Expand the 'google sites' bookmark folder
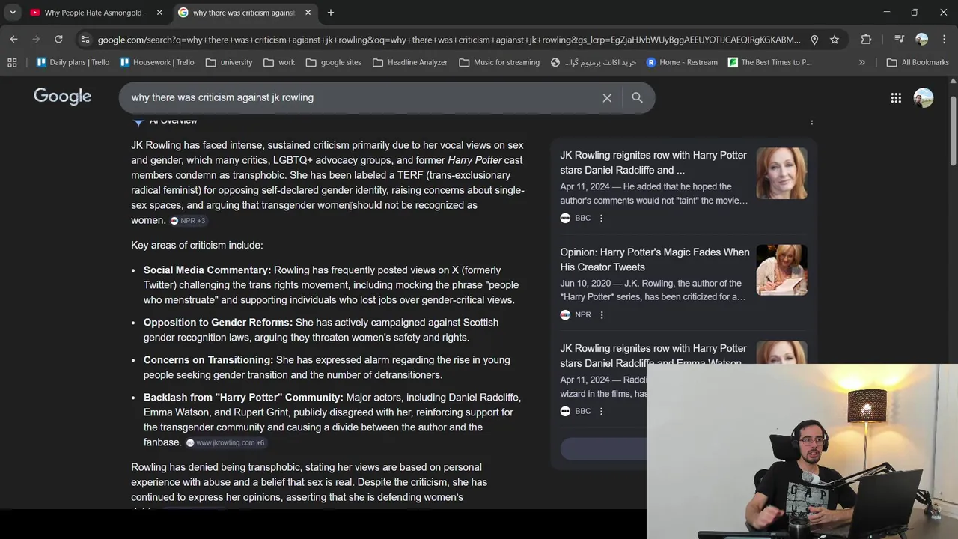 [334, 62]
